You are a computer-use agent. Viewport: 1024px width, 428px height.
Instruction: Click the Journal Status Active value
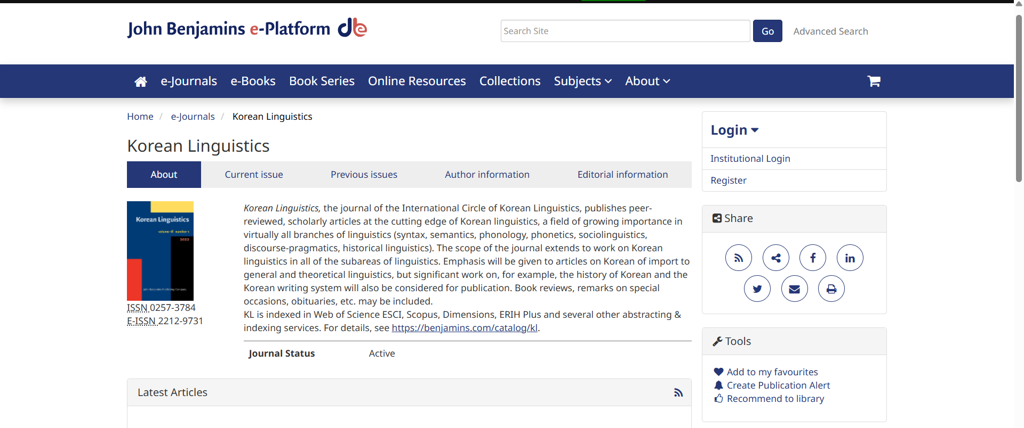[x=382, y=353]
